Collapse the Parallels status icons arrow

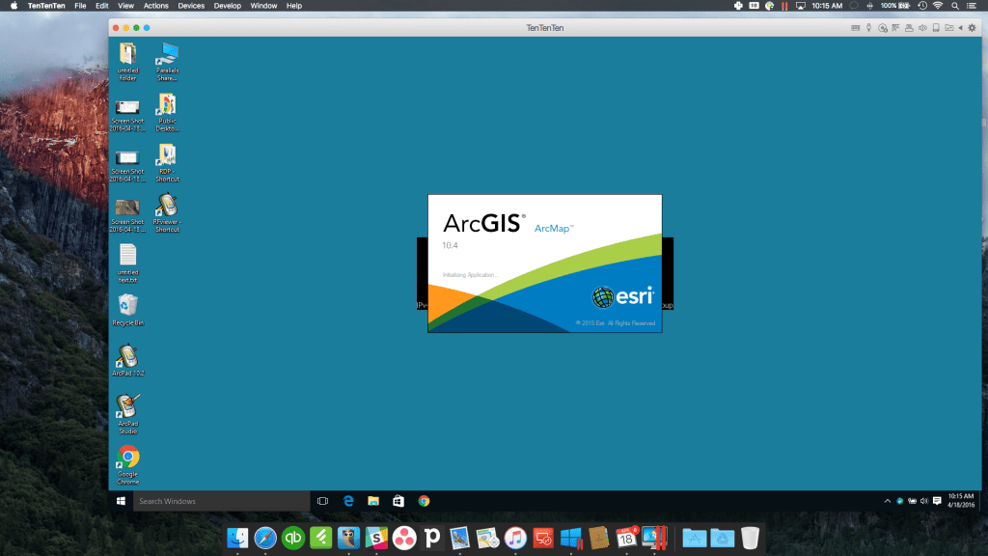pos(960,28)
